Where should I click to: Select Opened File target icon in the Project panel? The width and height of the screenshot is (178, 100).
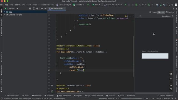(30, 9)
